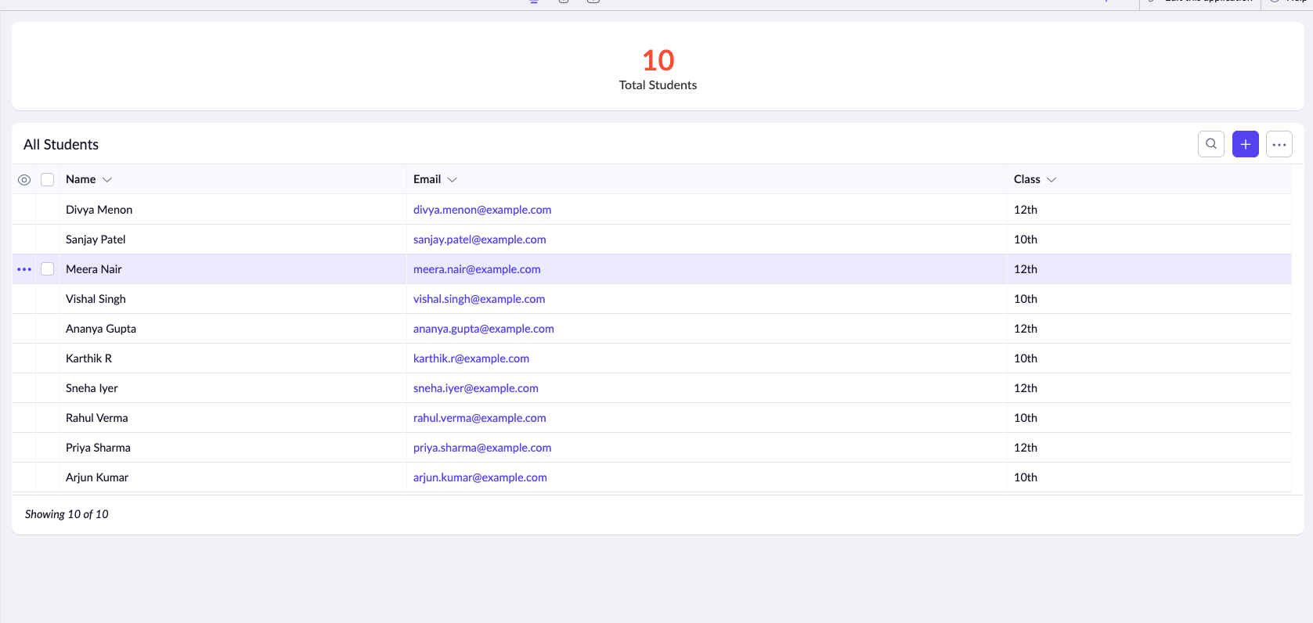Expand the Name column dropdown
This screenshot has width=1313, height=623.
pos(107,180)
